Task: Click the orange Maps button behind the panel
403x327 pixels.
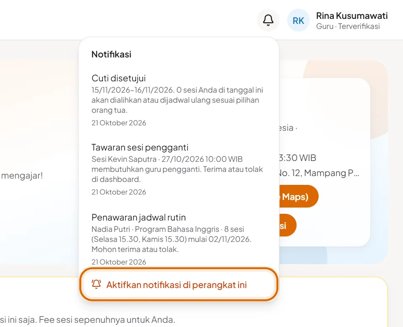Action: pos(298,196)
